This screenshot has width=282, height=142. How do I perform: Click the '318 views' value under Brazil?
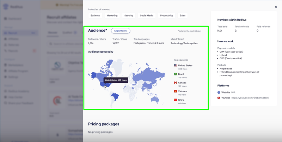(x=182, y=77)
